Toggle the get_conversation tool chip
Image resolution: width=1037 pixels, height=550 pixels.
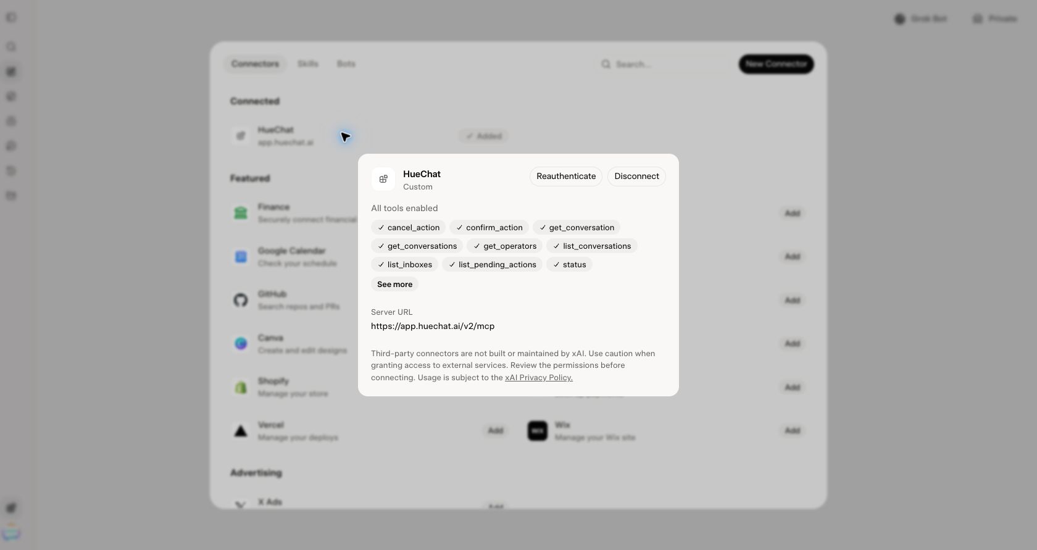pos(577,228)
